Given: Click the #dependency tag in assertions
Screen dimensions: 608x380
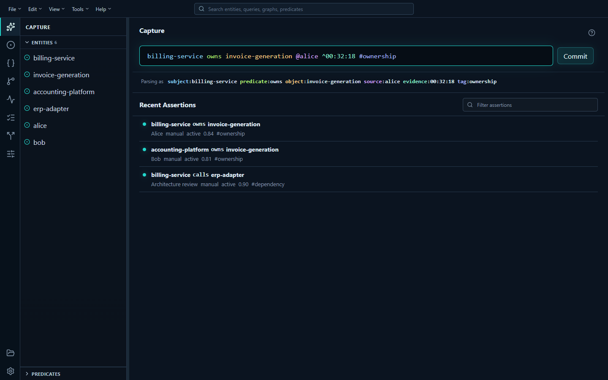Looking at the screenshot, I should tap(268, 185).
